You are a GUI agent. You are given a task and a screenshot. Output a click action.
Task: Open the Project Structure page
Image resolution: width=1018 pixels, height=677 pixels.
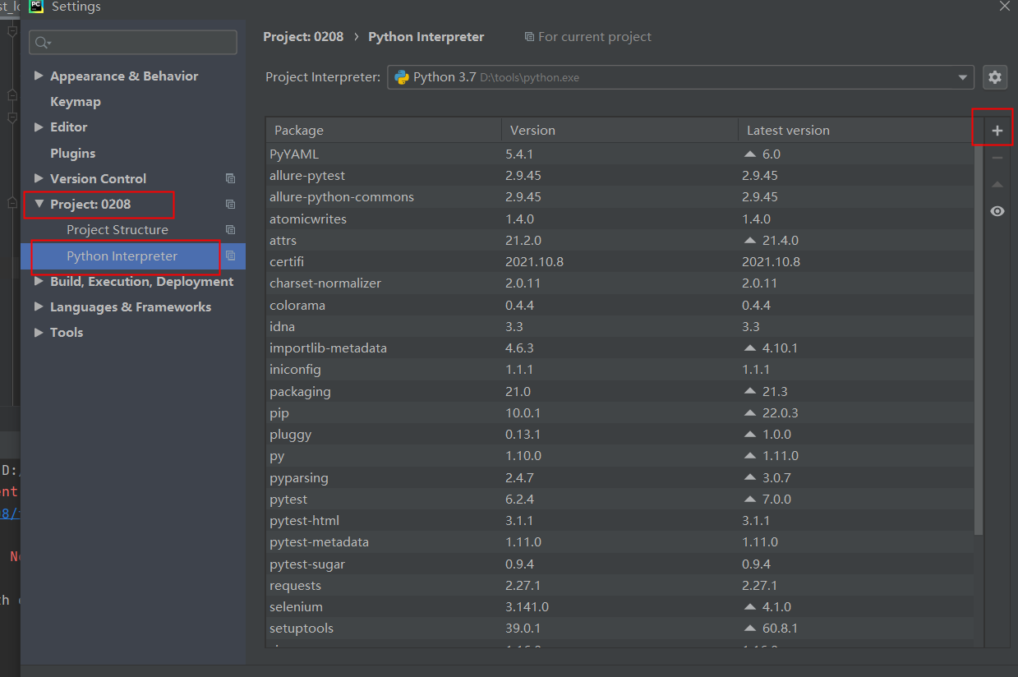point(117,230)
